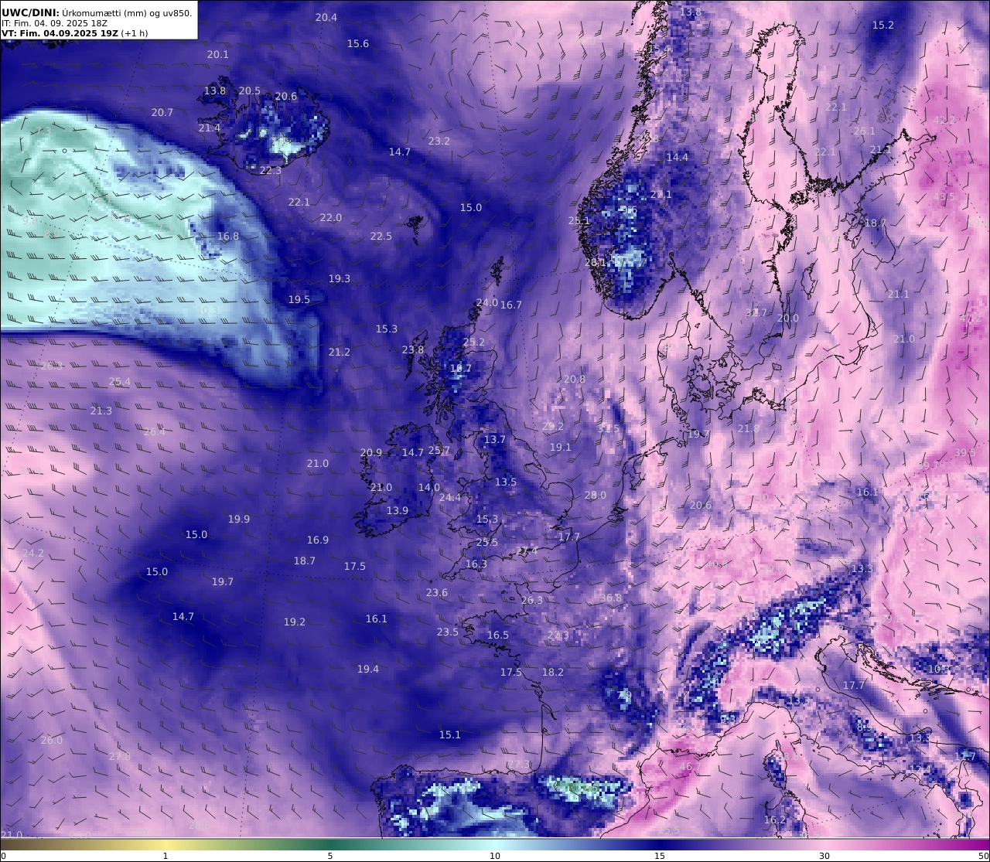990x862 pixels.
Task: Select the 24.0 value north of Scotland
Action: (x=487, y=302)
